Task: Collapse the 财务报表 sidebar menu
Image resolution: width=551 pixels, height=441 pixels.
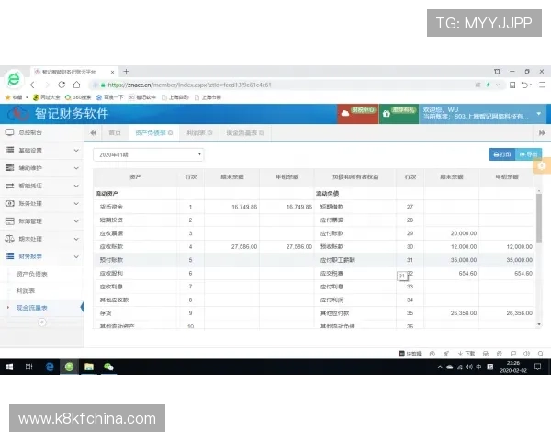Action: click(42, 256)
